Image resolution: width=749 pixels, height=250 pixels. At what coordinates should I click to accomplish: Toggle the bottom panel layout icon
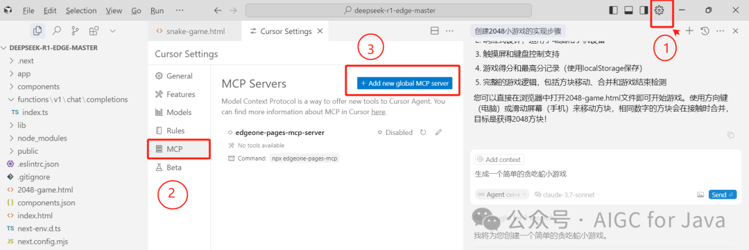[628, 10]
